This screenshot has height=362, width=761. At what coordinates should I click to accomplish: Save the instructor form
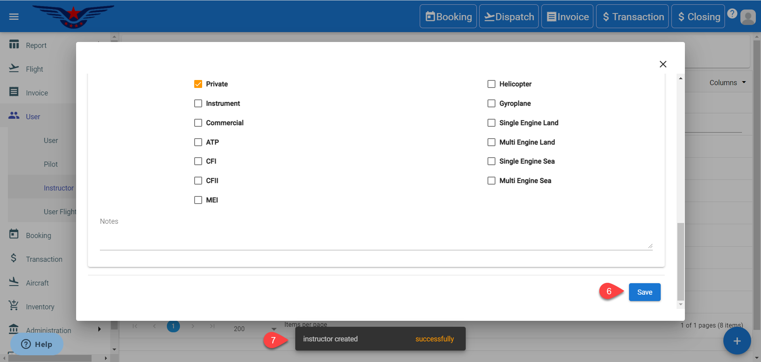click(x=644, y=292)
